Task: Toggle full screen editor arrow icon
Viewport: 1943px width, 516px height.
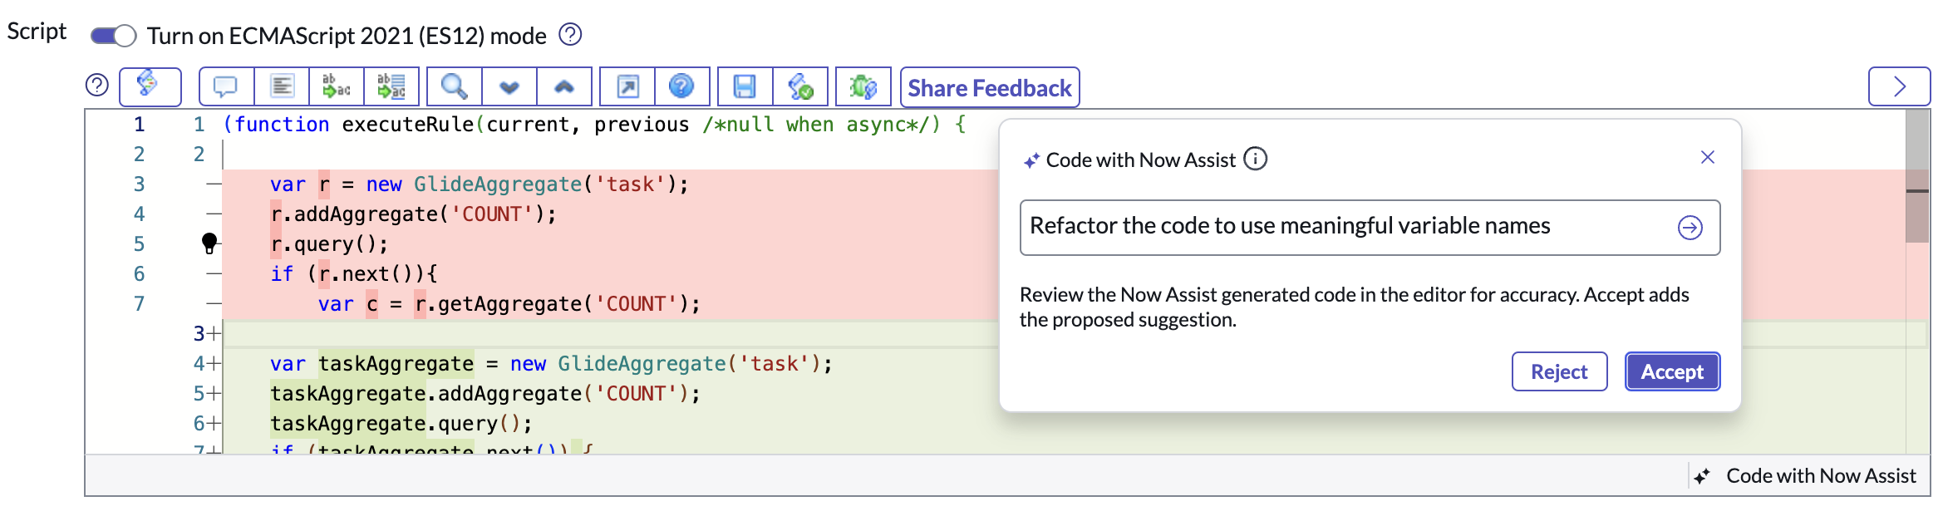Action: pyautogui.click(x=627, y=86)
